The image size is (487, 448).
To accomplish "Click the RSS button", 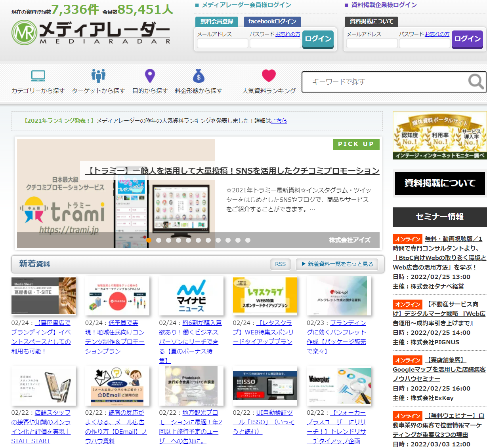I will pos(281,264).
